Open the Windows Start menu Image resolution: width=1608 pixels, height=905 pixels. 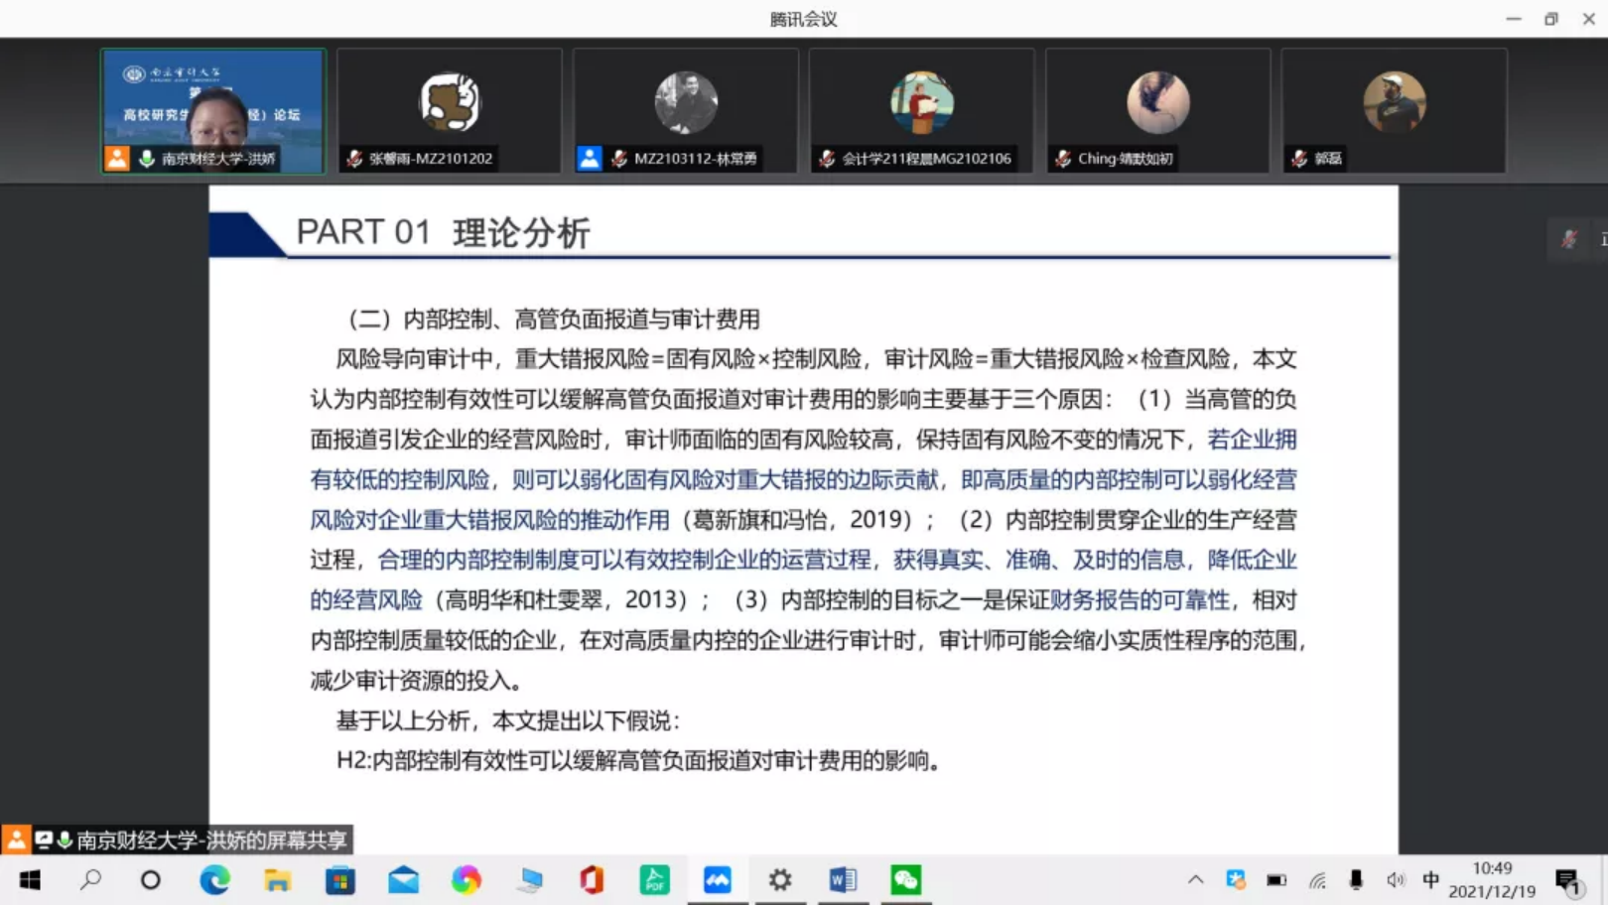pyautogui.click(x=30, y=880)
